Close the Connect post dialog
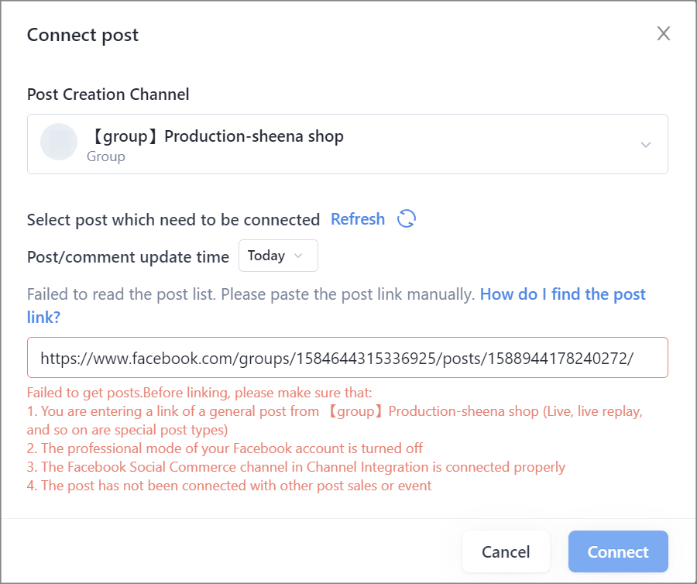Image resolution: width=697 pixels, height=584 pixels. (x=663, y=33)
